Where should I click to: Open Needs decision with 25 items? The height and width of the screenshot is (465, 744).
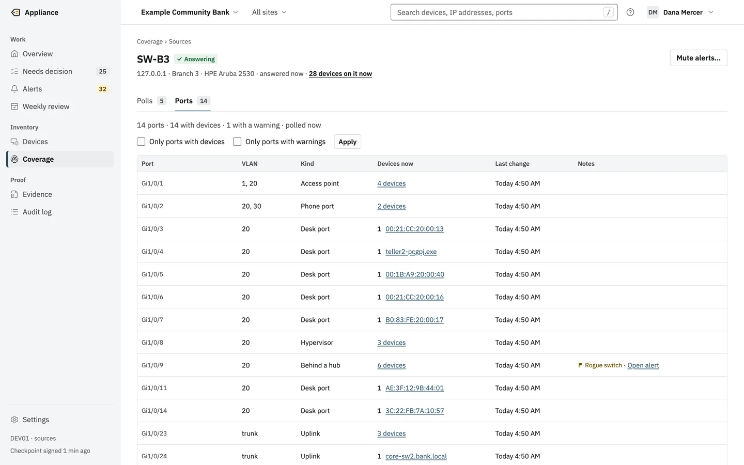tap(60, 71)
